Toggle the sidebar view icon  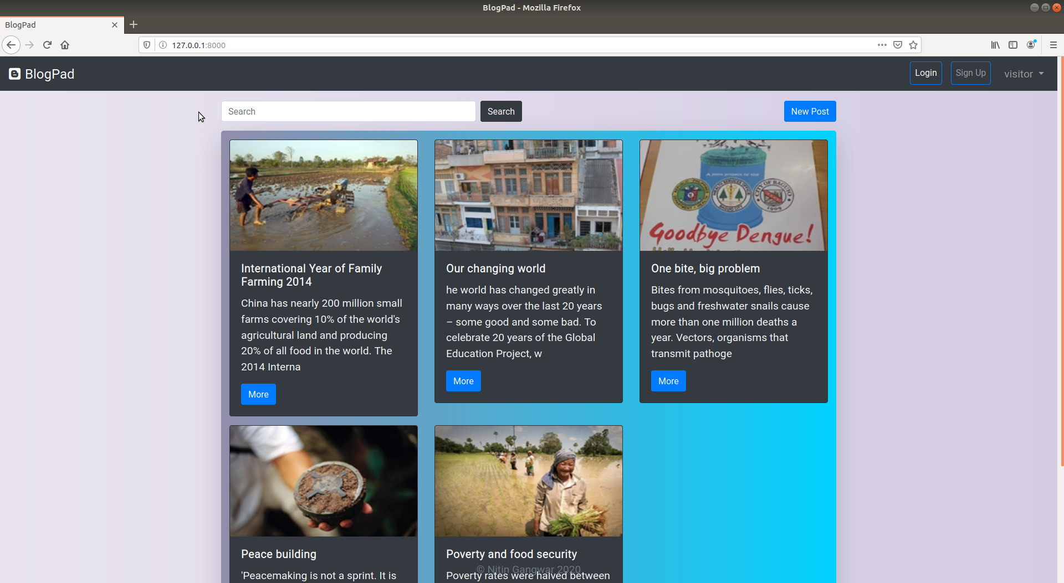click(x=1013, y=45)
